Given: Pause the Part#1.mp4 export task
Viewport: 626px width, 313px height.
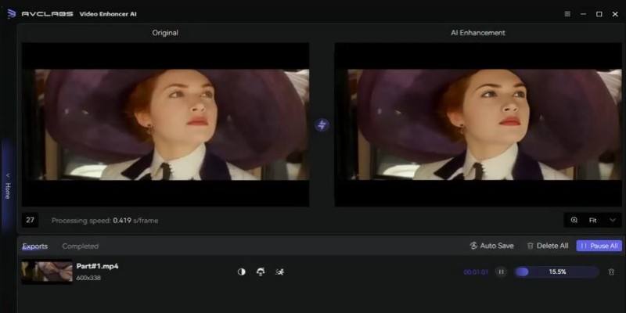Looking at the screenshot, I should pos(501,272).
